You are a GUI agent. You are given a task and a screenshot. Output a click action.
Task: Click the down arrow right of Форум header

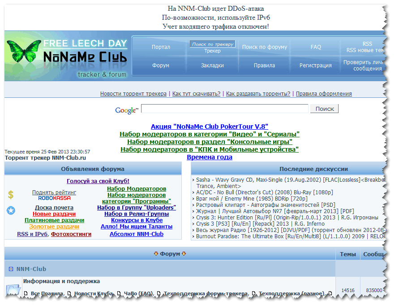click(184, 254)
